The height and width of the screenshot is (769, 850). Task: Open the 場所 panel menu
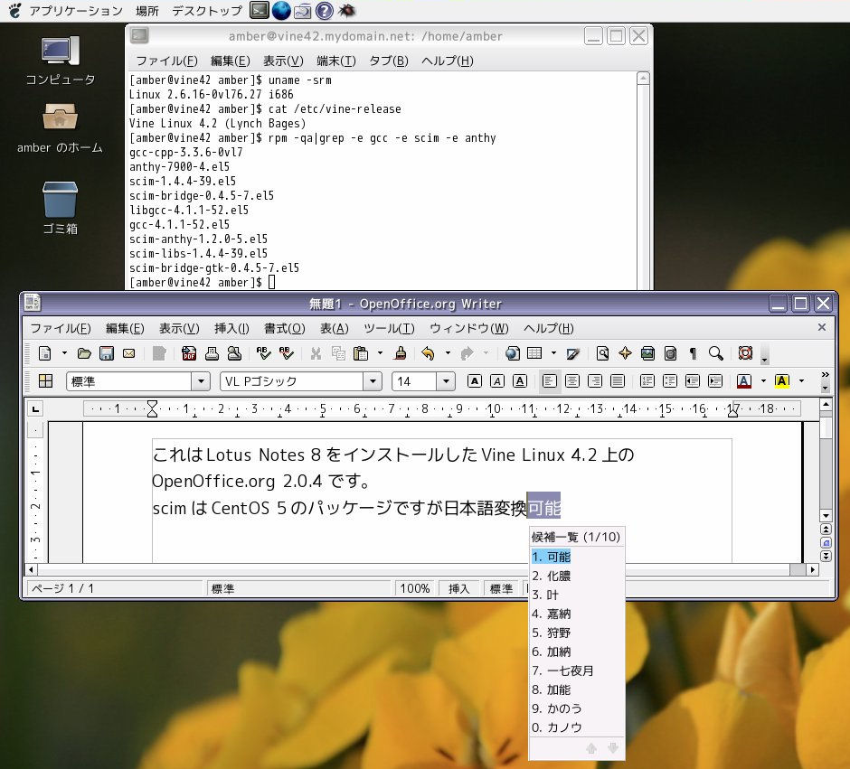click(146, 11)
